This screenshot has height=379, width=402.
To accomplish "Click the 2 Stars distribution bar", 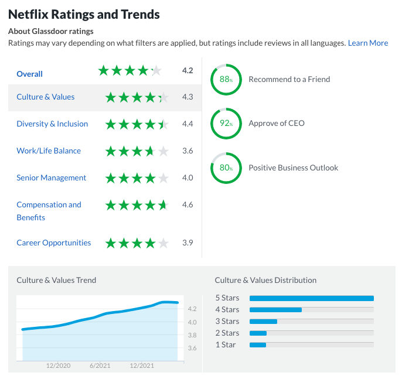I will tap(312, 333).
